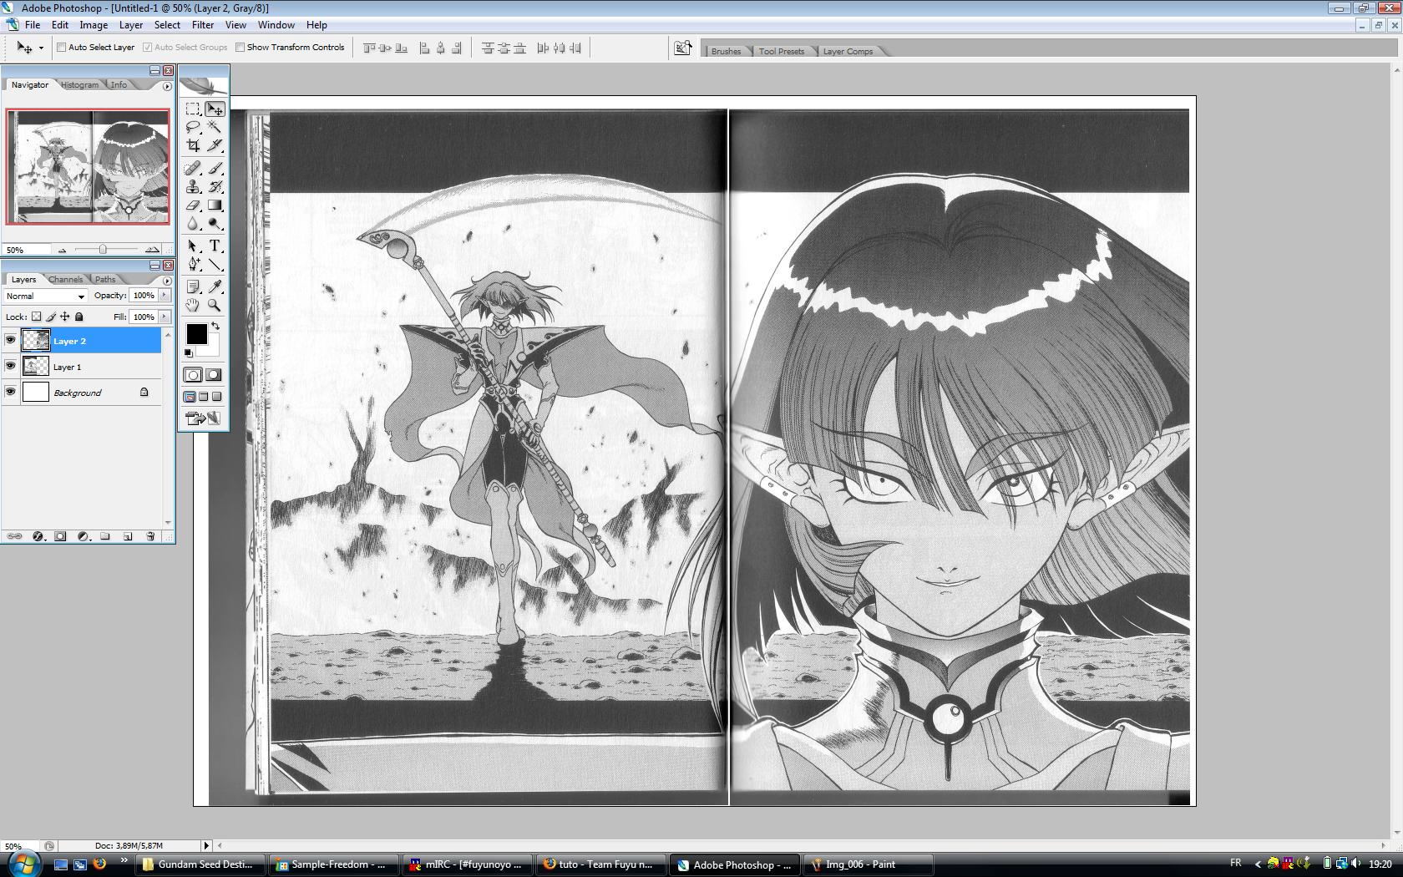This screenshot has height=877, width=1403.
Task: Click the black foreground color swatch
Action: point(196,334)
